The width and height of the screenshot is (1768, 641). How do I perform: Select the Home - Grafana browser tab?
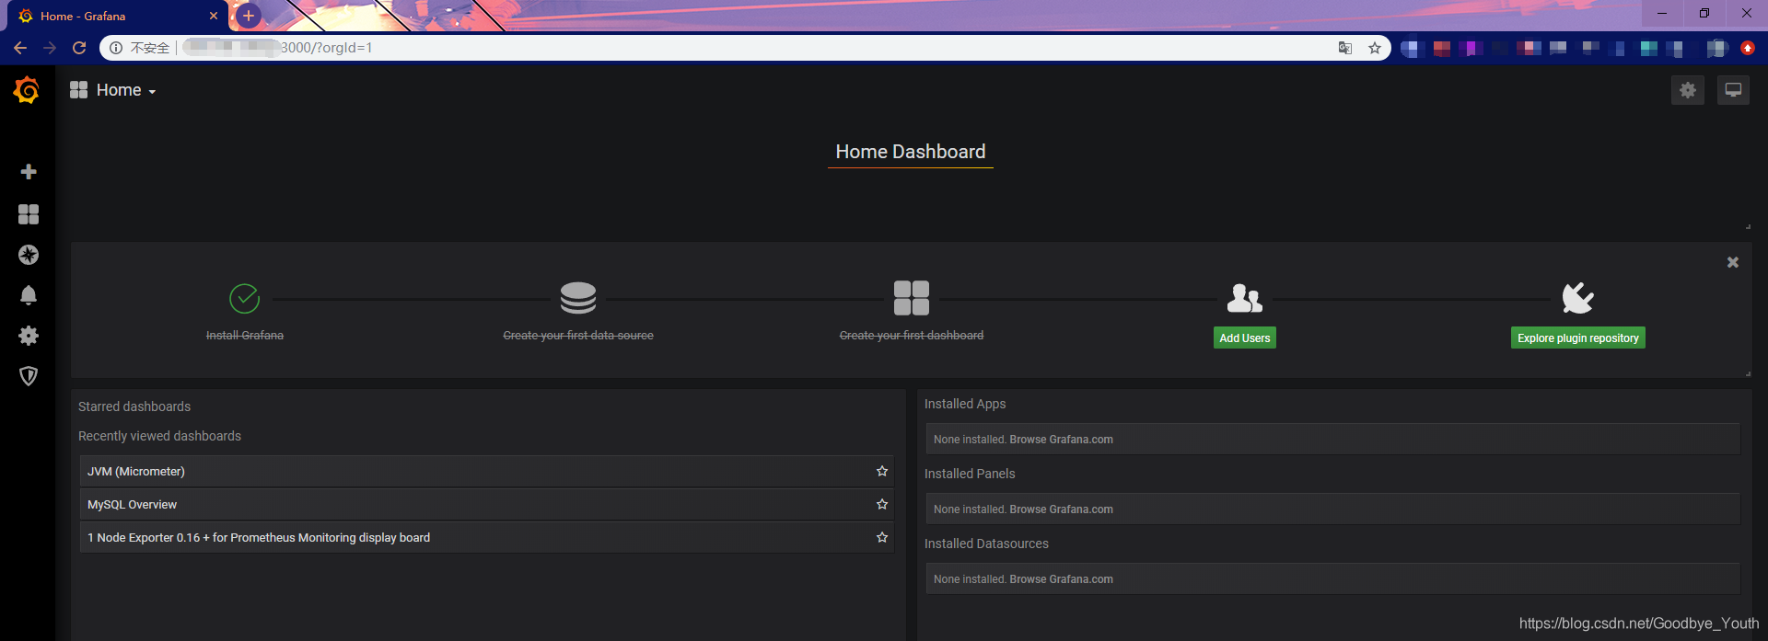pos(118,16)
